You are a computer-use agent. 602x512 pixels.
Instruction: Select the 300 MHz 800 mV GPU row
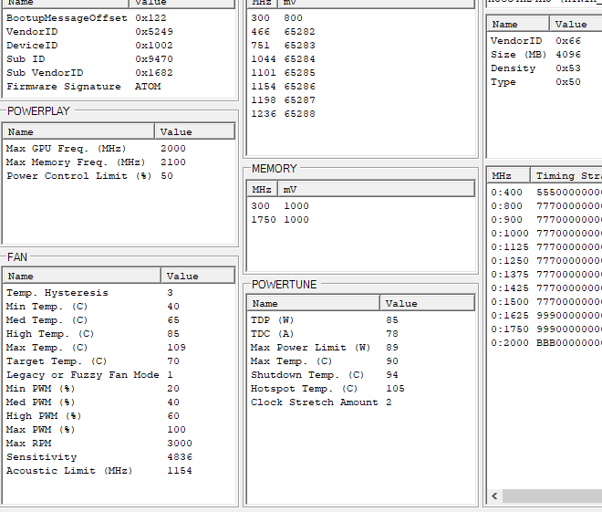[x=361, y=18]
